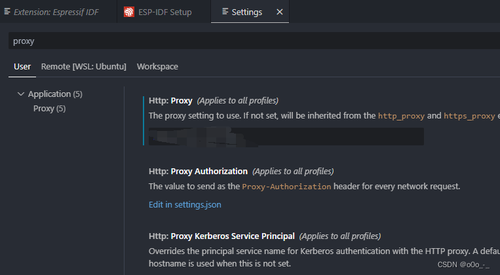The width and height of the screenshot is (500, 275).
Task: Close the Settings tab
Action: point(280,12)
